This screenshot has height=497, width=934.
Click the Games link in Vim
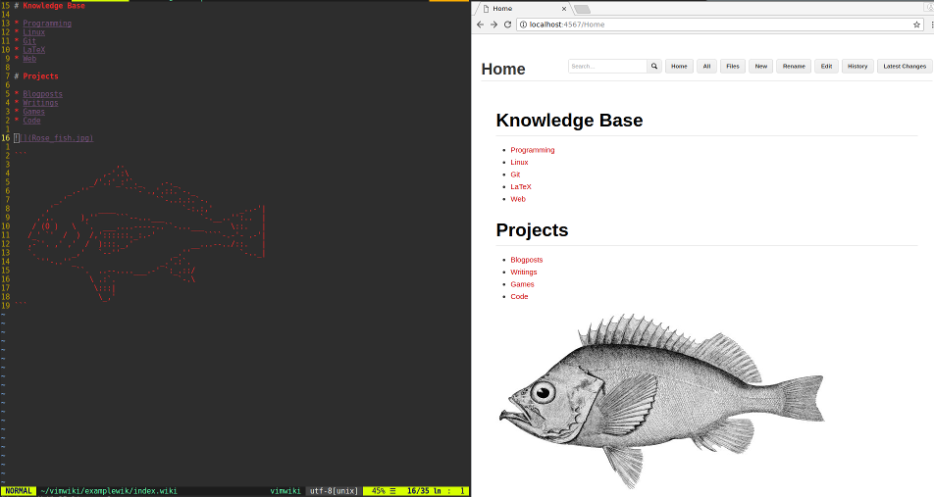coord(34,112)
